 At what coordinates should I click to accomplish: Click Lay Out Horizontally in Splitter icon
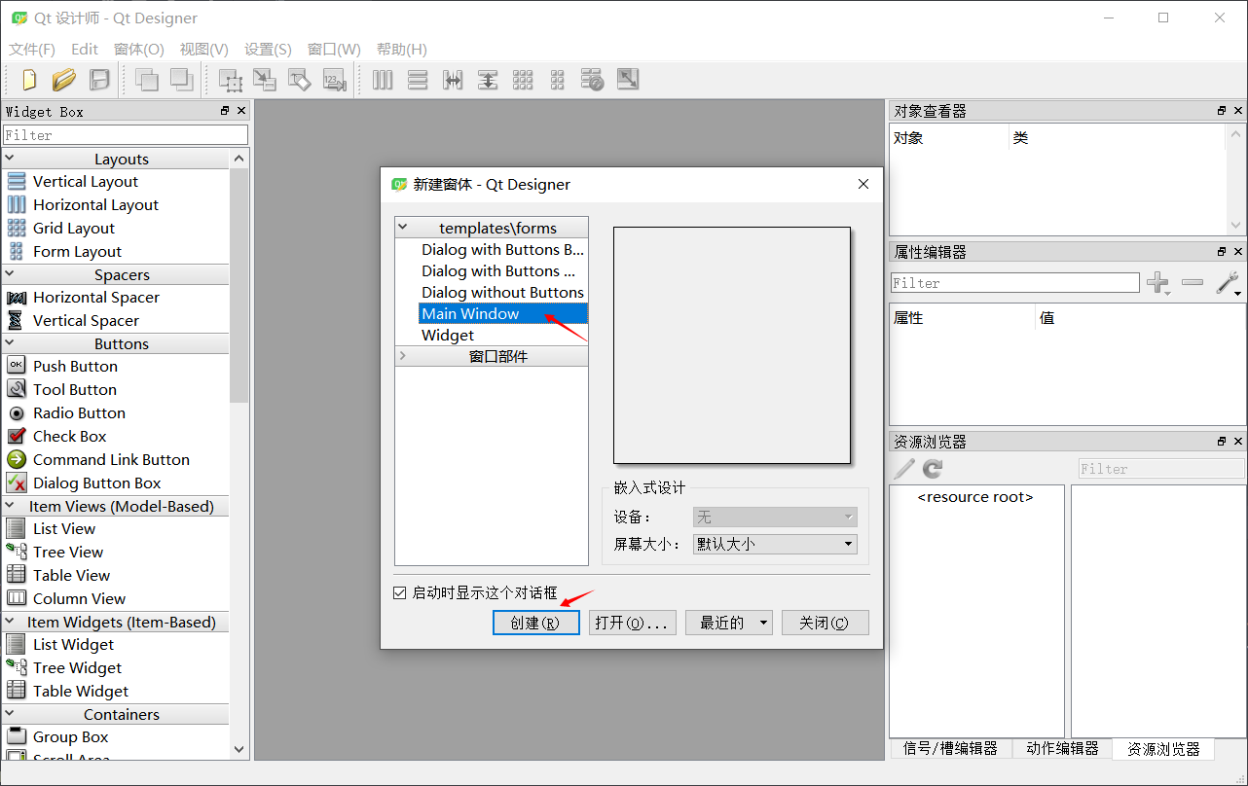pyautogui.click(x=453, y=80)
